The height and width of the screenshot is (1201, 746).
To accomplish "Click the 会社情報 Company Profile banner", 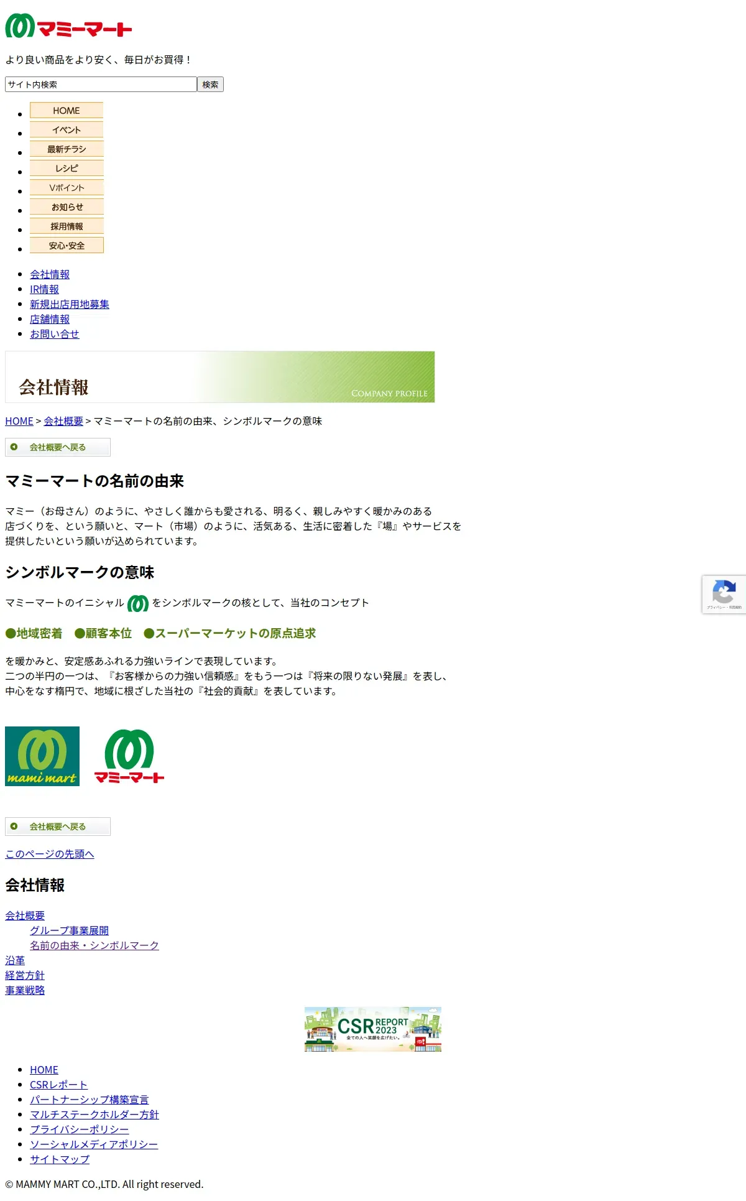I will pyautogui.click(x=220, y=377).
